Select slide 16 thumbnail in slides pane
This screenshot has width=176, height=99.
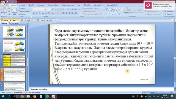(x=14, y=87)
